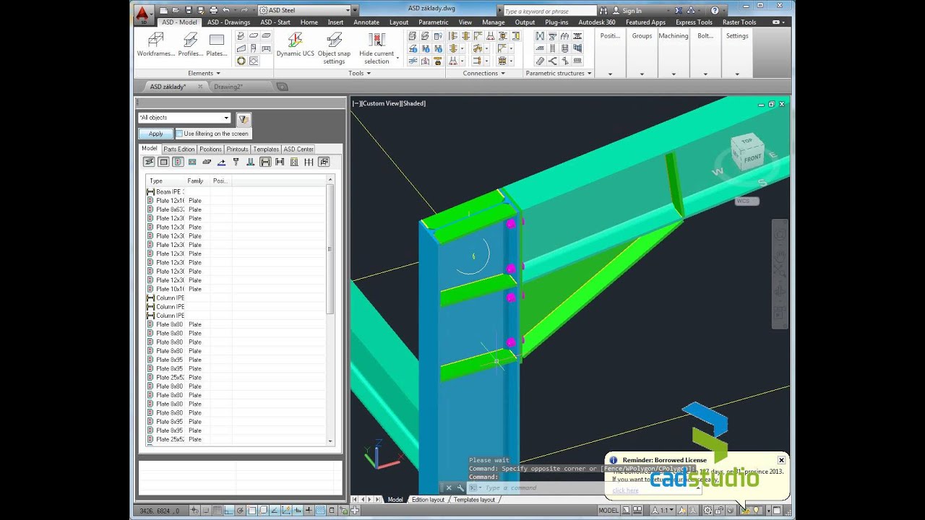Enable Use filtering on the screen checkbox
Screen dimensions: 925x520
(179, 134)
